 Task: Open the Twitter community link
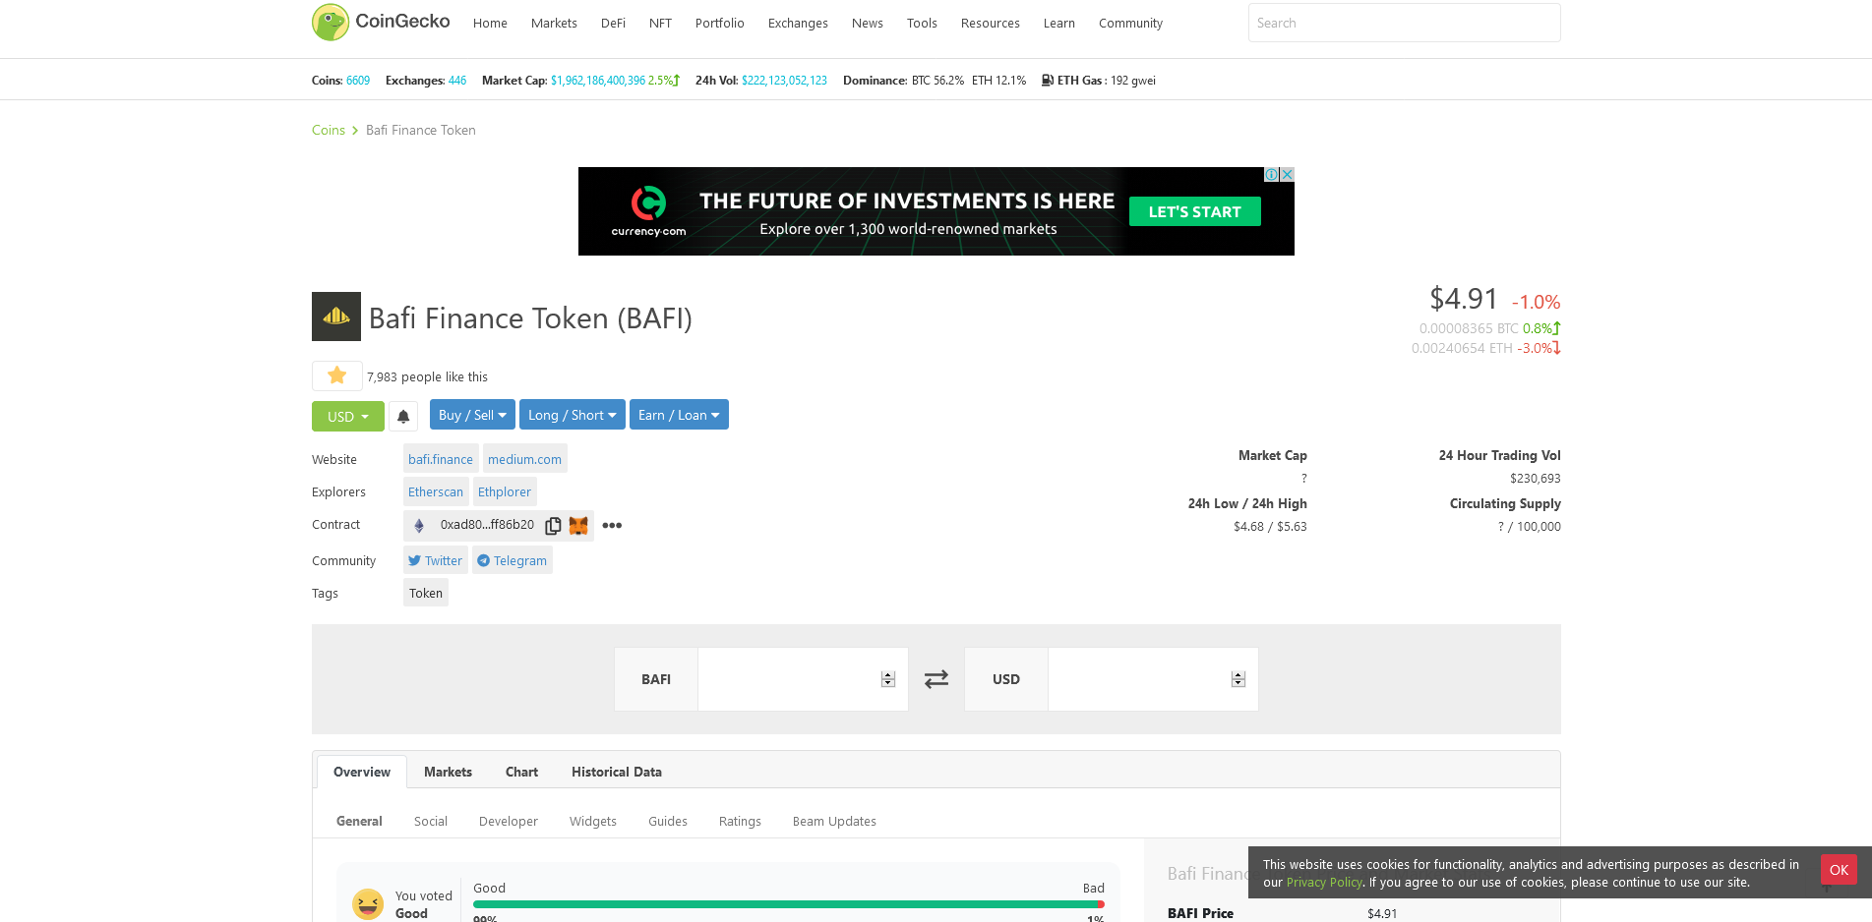tap(436, 560)
